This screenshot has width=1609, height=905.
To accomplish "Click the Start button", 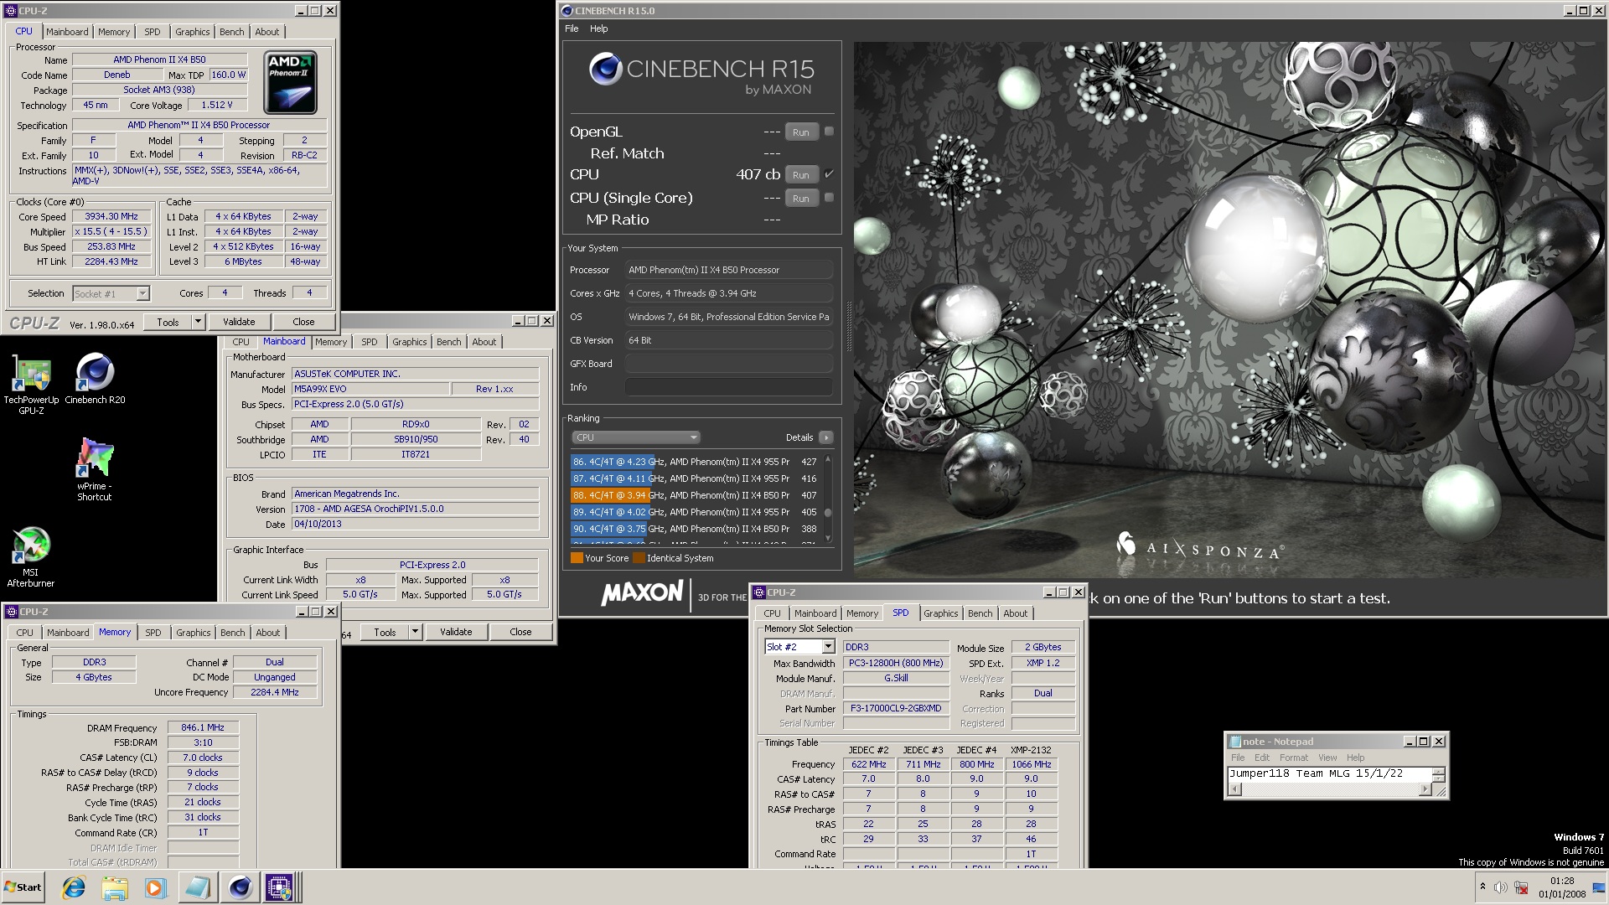I will coord(23,887).
